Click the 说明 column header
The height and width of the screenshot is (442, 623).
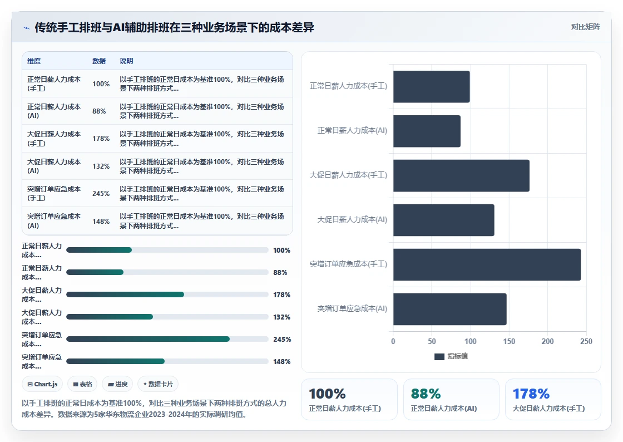tap(126, 61)
